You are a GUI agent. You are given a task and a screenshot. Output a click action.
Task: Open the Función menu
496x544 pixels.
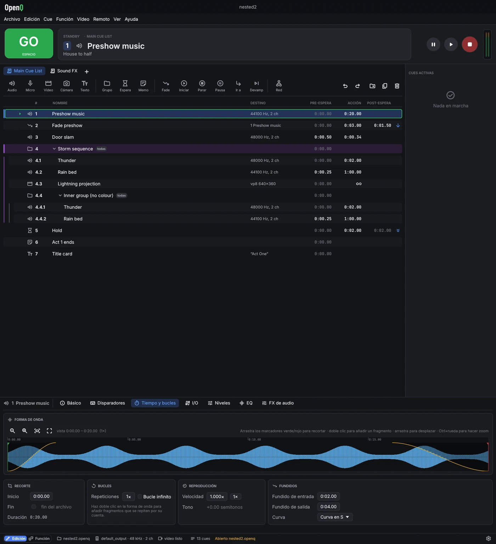64,19
